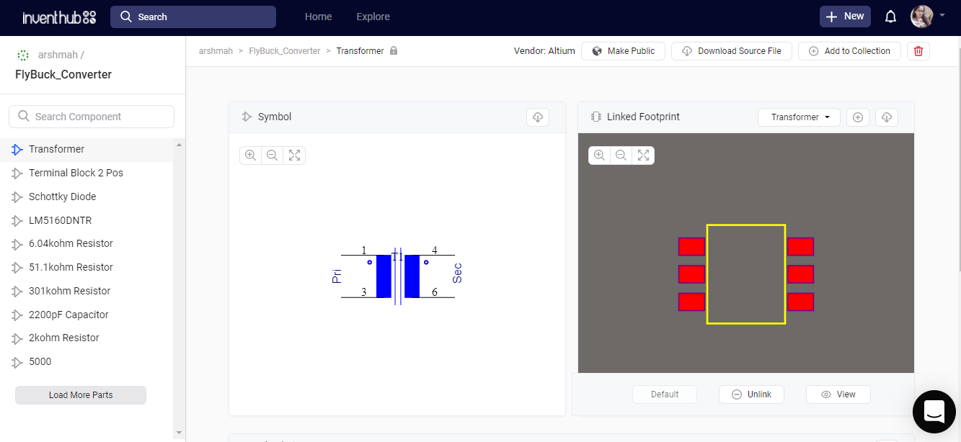
Task: Click the arshmah owner name in sidebar
Action: coord(58,55)
